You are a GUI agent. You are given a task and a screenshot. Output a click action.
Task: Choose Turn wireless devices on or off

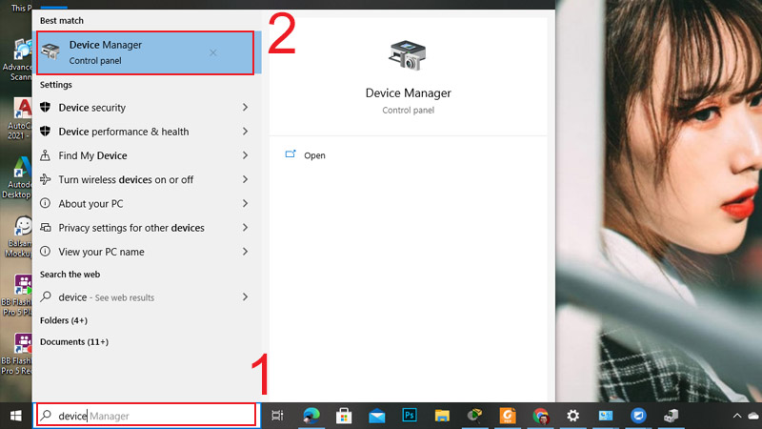125,180
